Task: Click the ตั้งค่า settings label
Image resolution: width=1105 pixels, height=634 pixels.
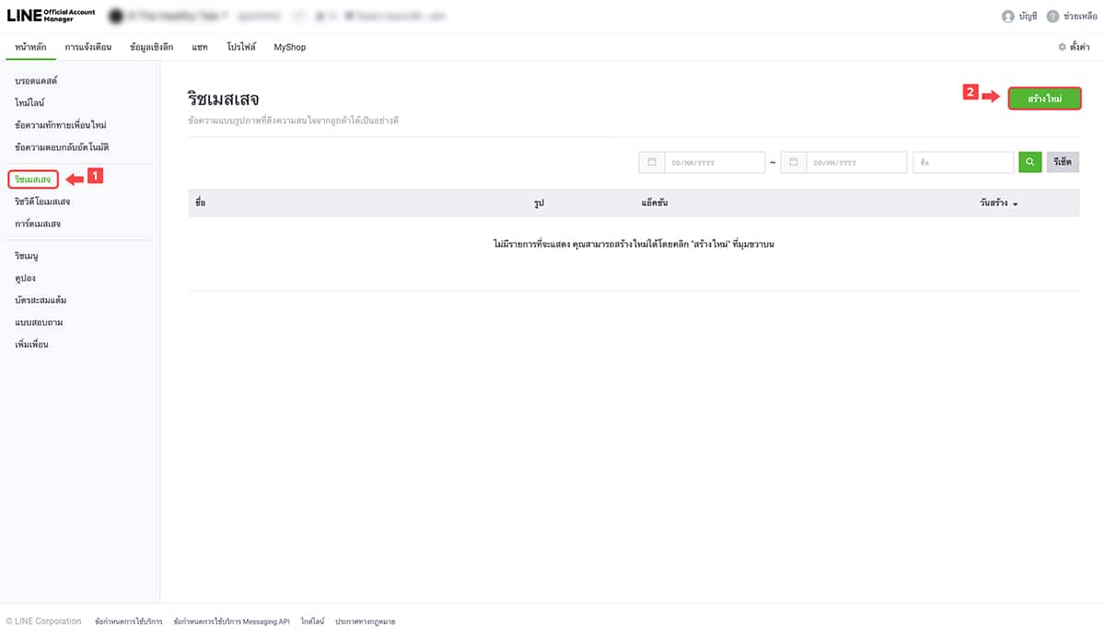Action: [x=1082, y=47]
